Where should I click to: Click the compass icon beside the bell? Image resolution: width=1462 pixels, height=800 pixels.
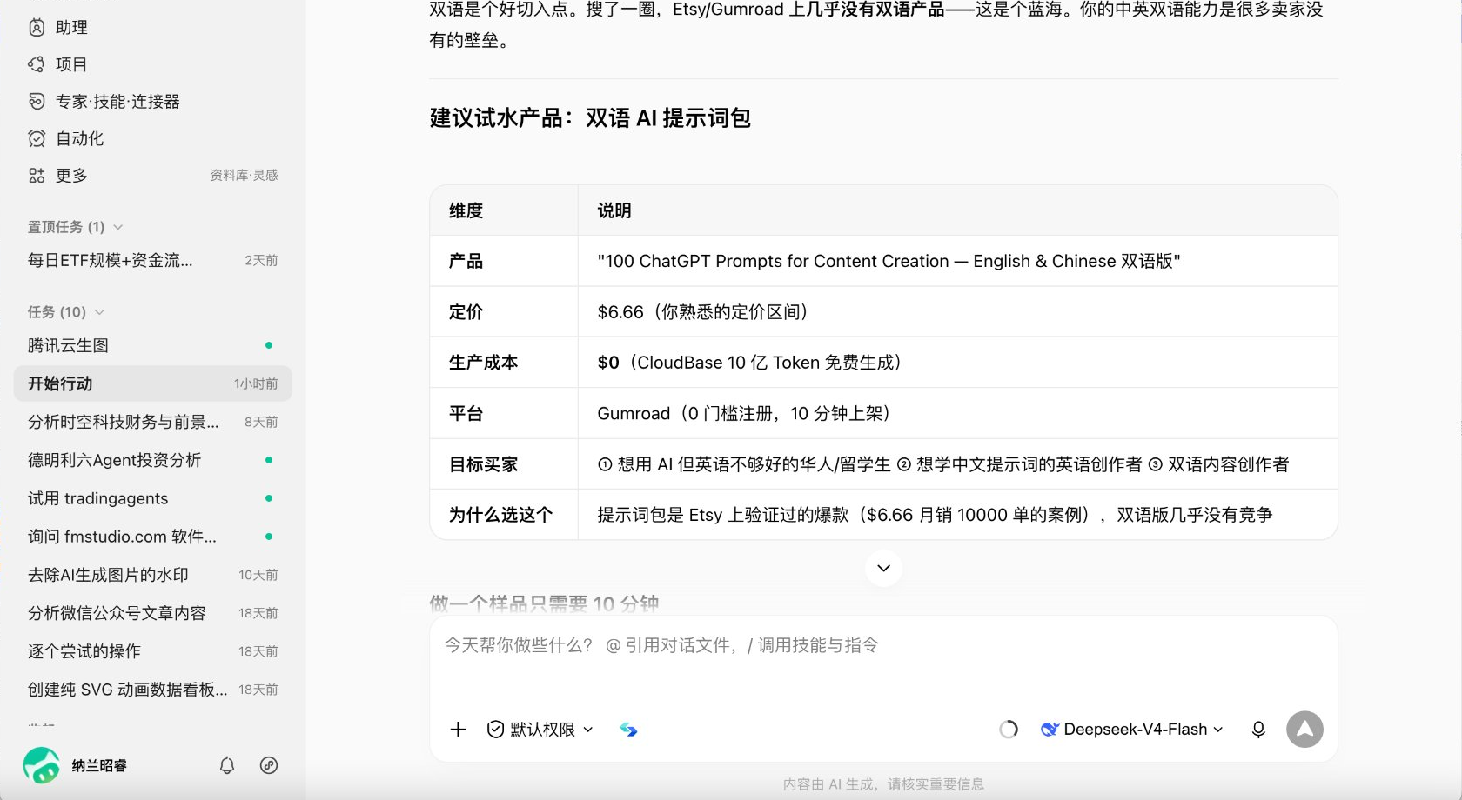(x=269, y=765)
